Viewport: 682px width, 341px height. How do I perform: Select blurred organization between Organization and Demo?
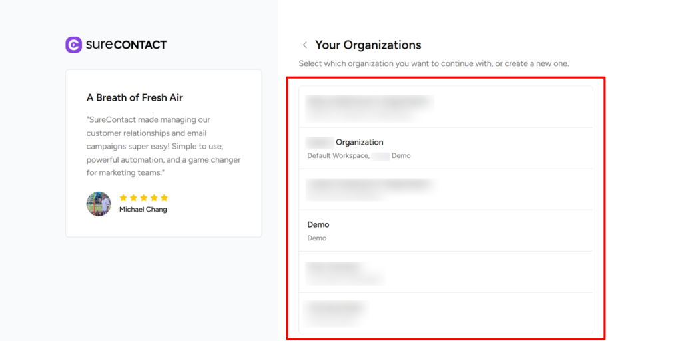(446, 189)
